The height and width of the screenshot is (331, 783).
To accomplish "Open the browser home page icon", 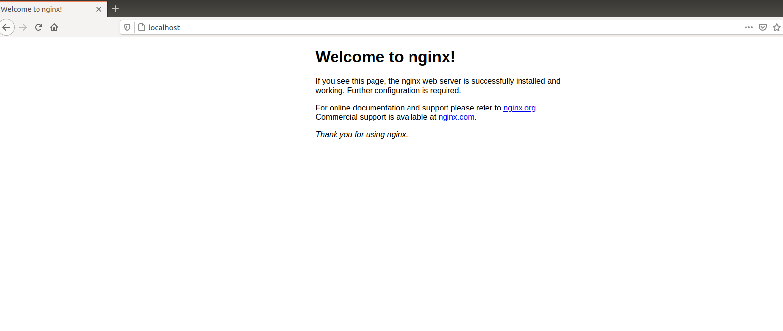I will tap(54, 27).
